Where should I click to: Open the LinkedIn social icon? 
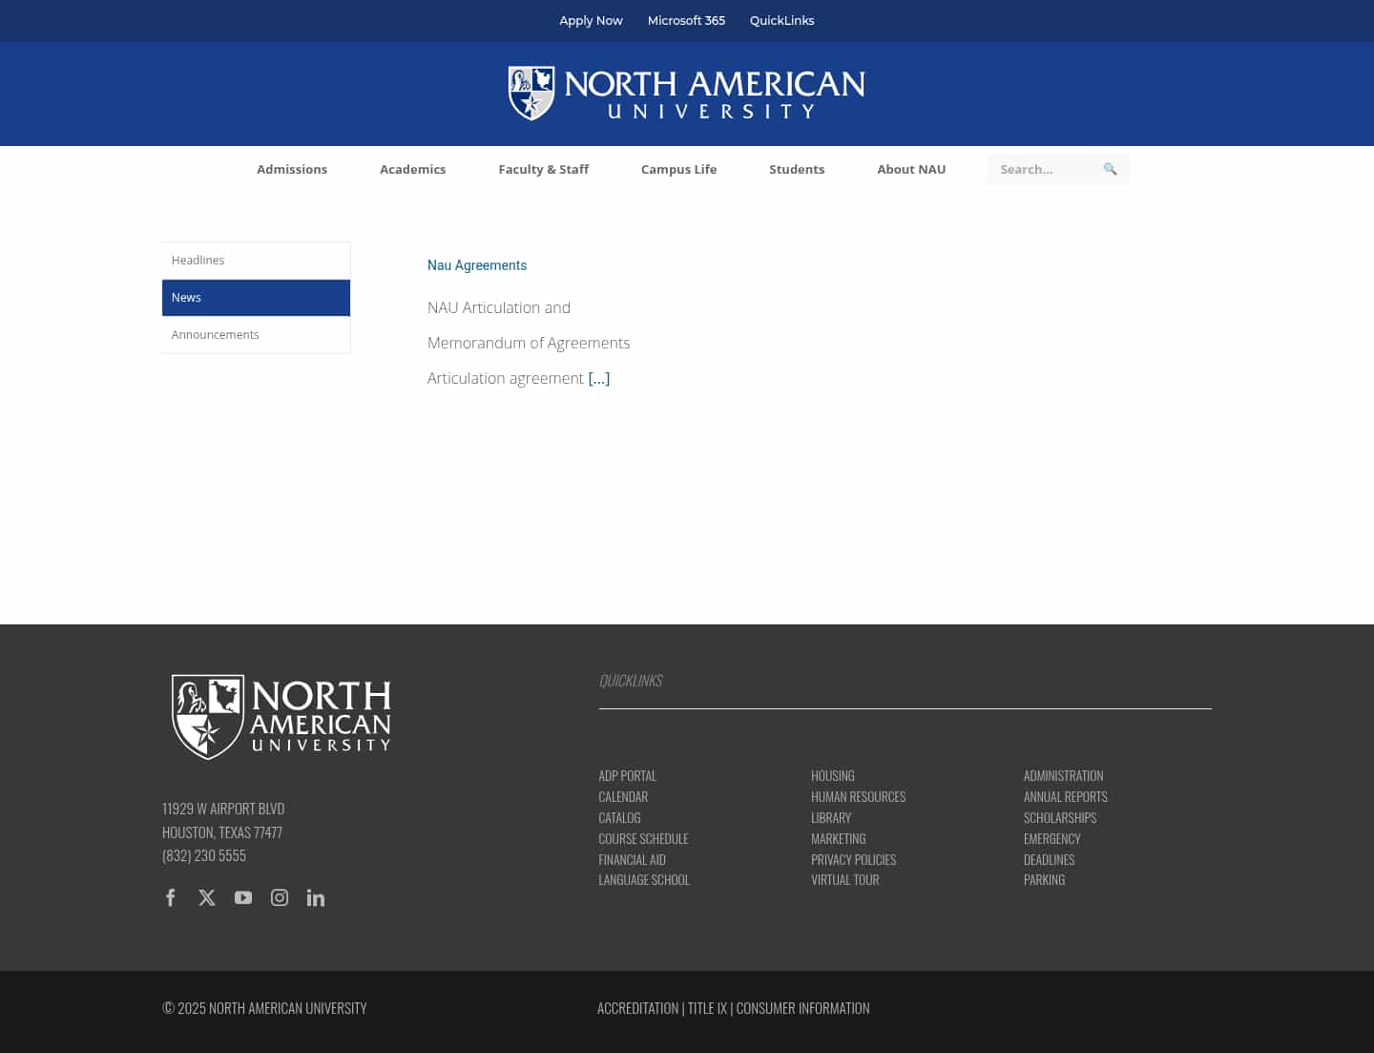pos(316,897)
